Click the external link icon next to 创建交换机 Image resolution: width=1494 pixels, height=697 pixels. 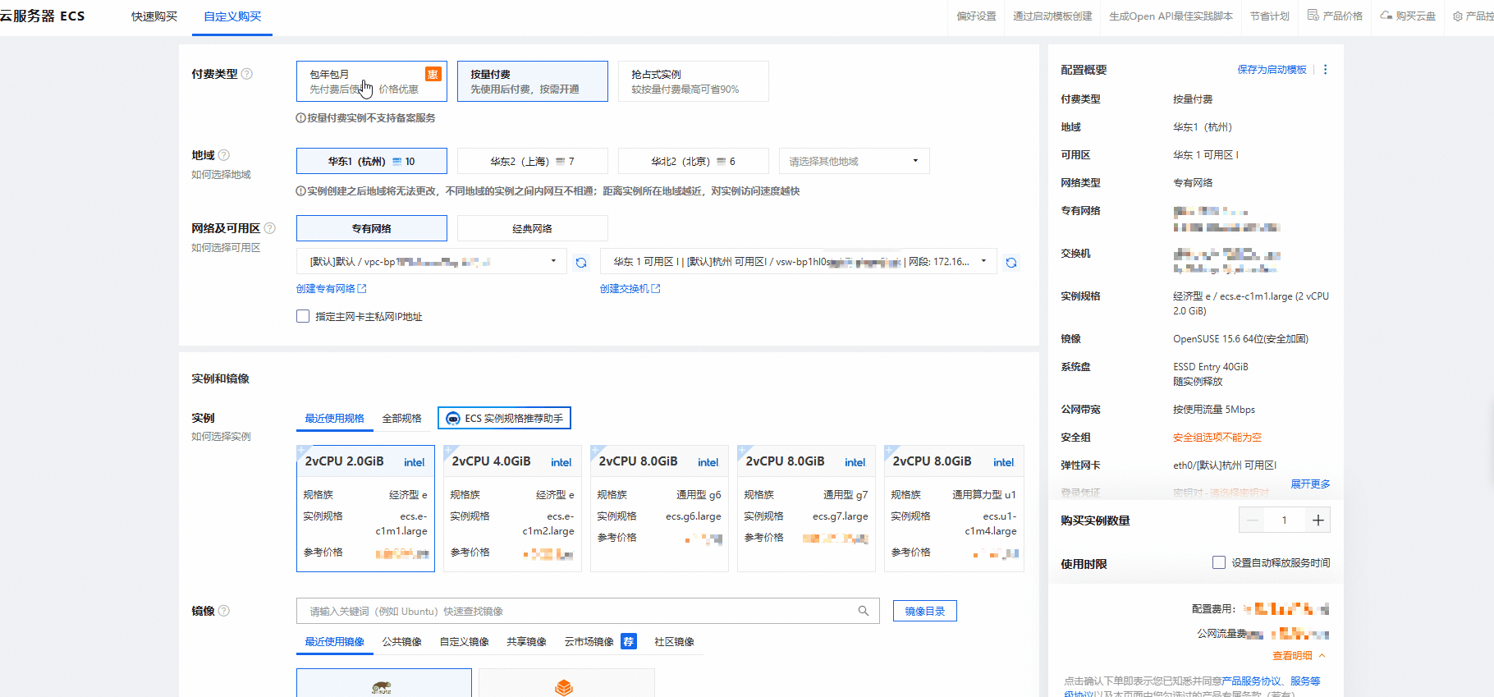click(x=656, y=289)
